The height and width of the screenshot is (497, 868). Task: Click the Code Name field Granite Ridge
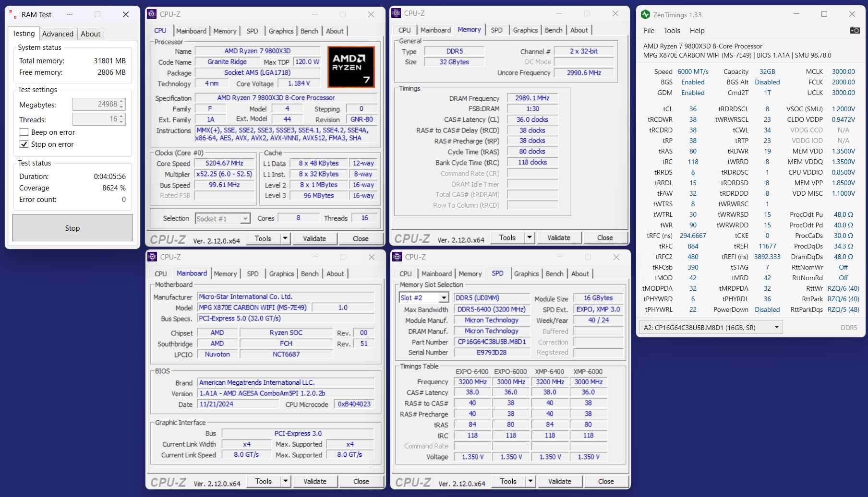(227, 61)
